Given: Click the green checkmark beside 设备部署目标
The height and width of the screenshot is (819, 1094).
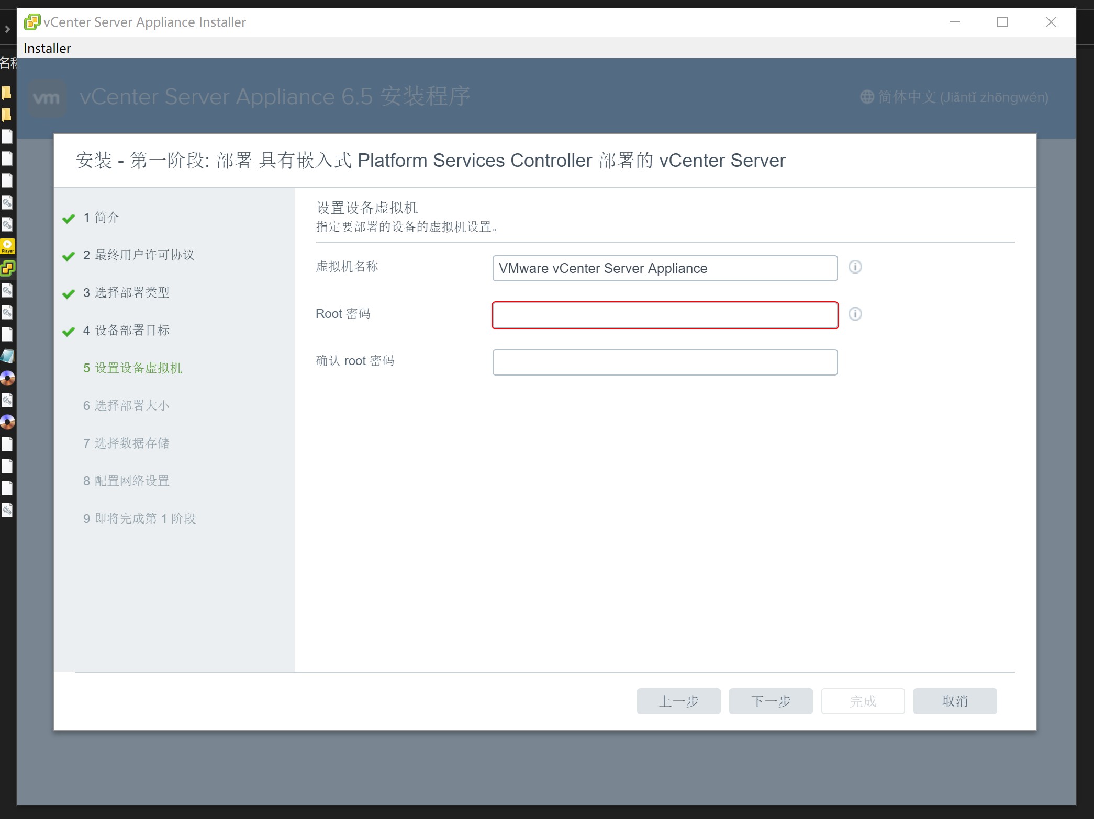Looking at the screenshot, I should (69, 332).
